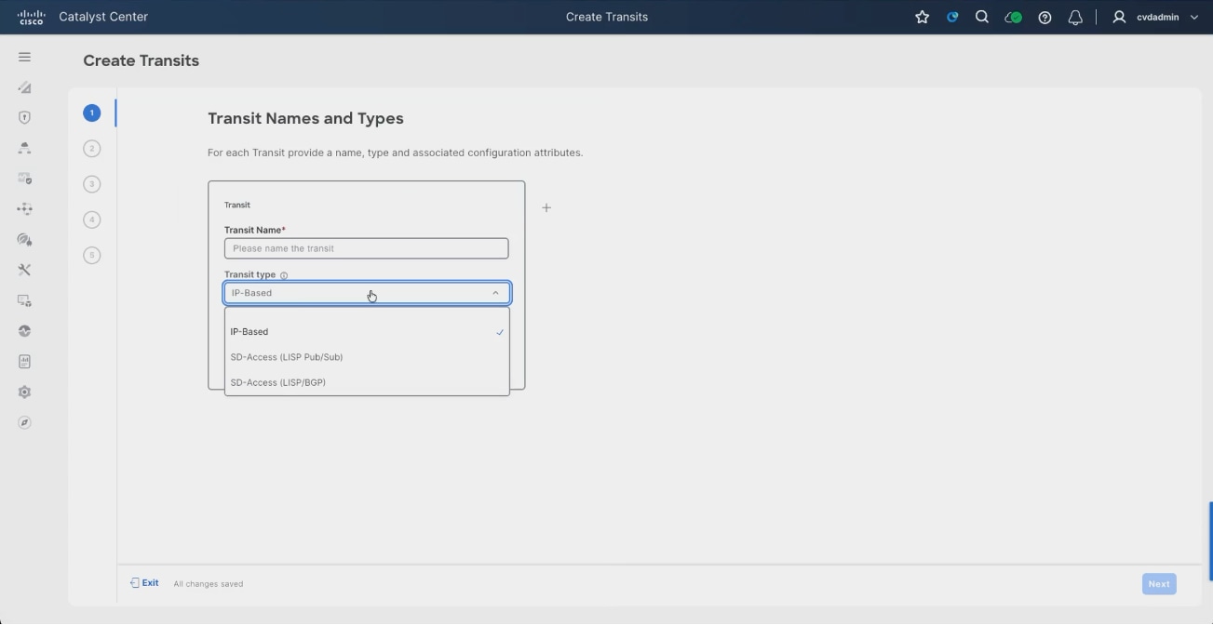Select SD-Access (LISP/BGP) option

[x=367, y=382]
